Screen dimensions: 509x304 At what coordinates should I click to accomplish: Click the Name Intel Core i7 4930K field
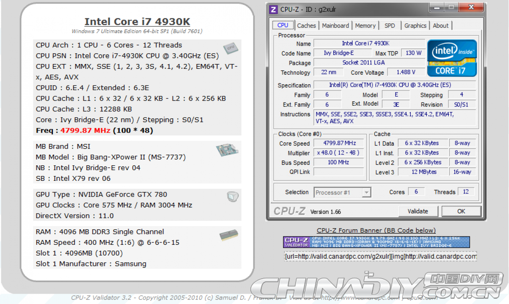(369, 43)
